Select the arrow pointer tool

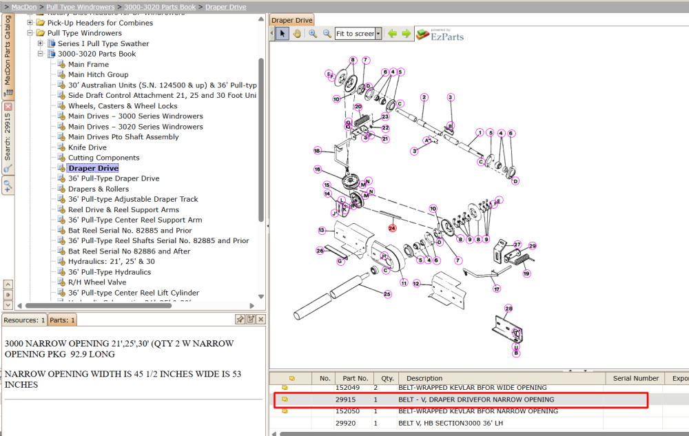pyautogui.click(x=282, y=33)
